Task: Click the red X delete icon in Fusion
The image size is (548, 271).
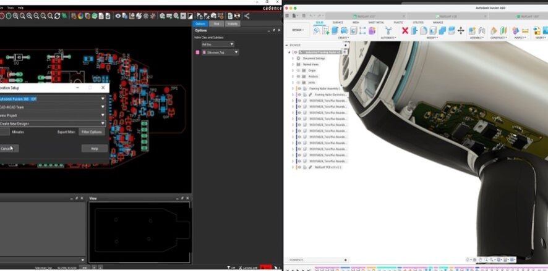Action: click(405, 31)
